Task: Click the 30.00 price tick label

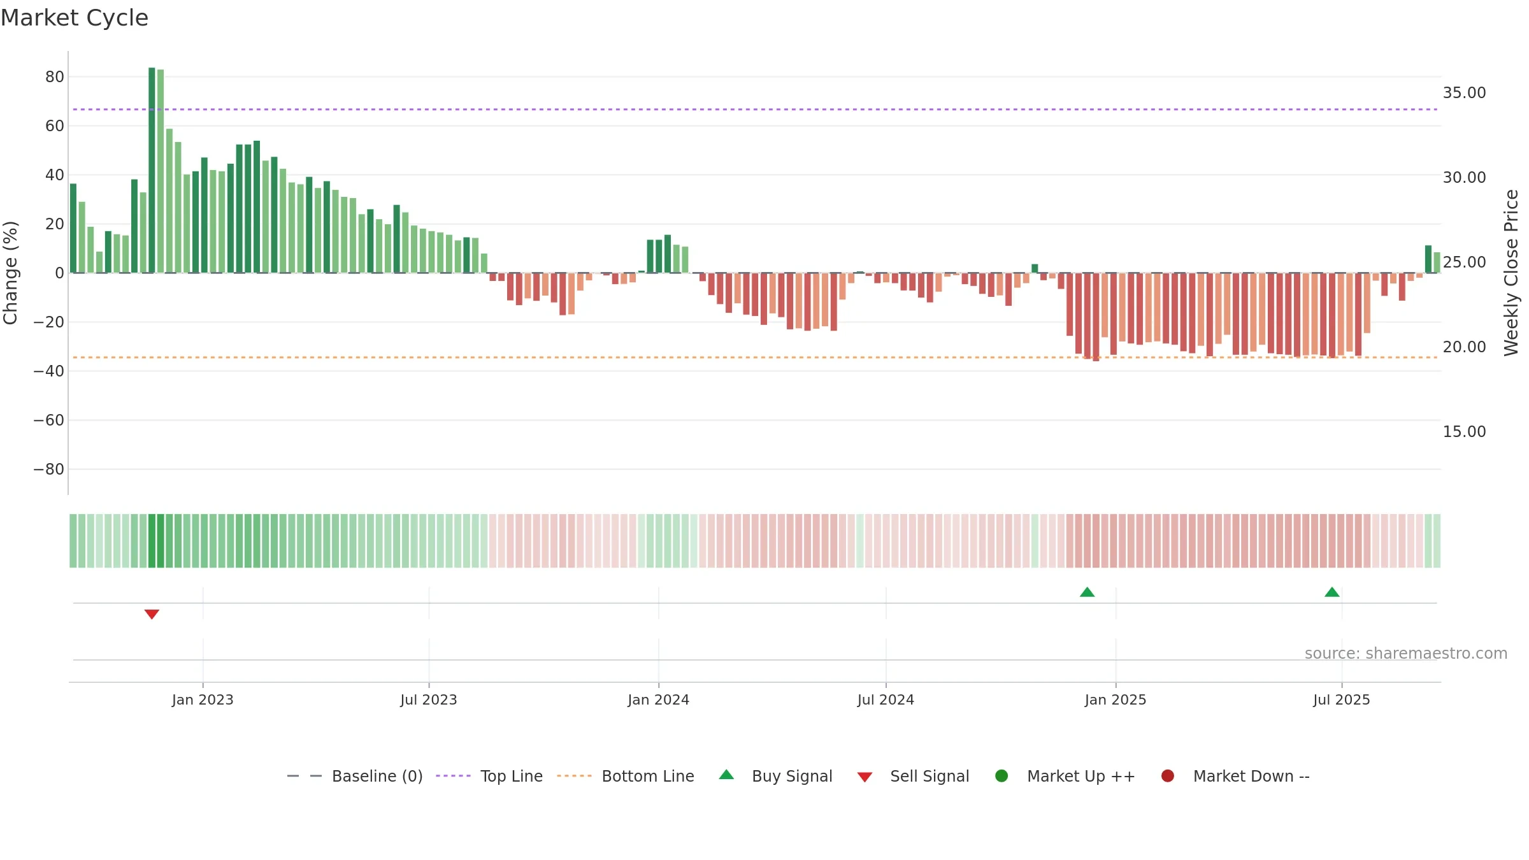Action: (x=1464, y=178)
